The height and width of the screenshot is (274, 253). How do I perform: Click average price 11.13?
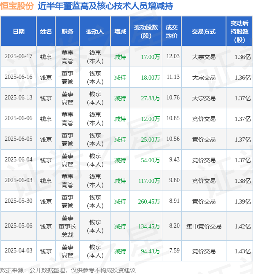point(173,77)
